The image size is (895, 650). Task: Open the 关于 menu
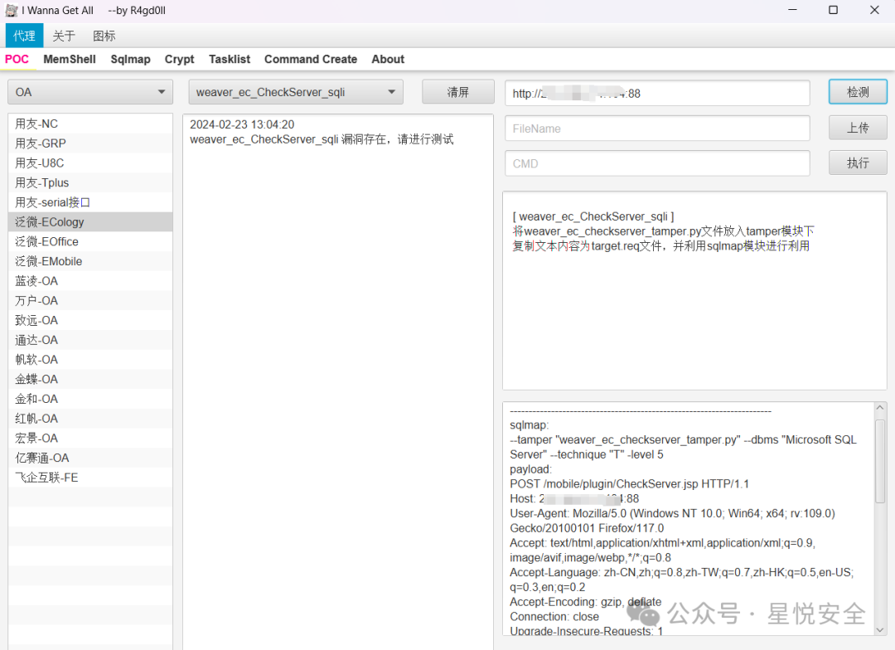64,36
